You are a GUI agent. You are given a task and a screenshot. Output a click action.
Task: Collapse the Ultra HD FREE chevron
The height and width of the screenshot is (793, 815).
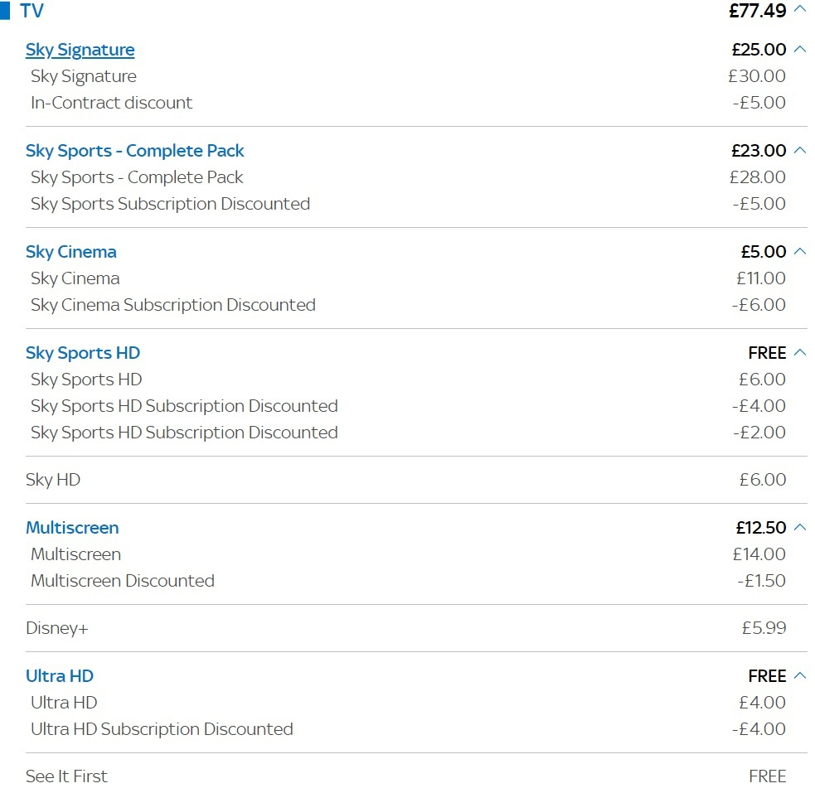pos(800,675)
